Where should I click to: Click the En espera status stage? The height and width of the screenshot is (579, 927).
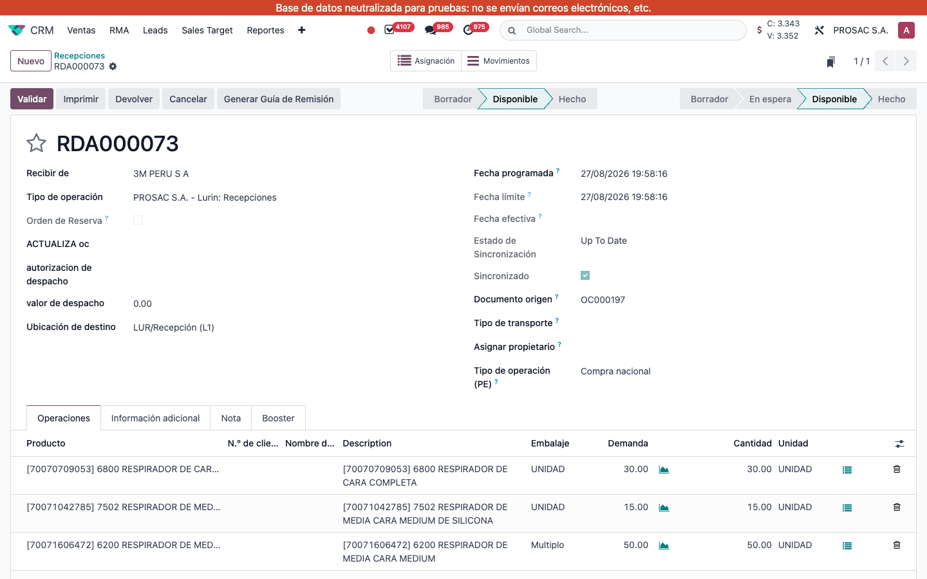coord(770,99)
